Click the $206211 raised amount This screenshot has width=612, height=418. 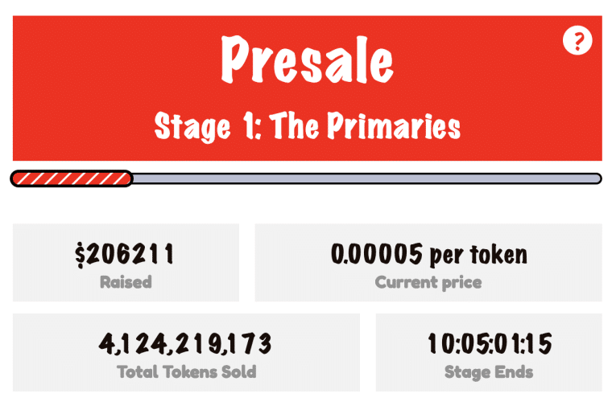point(125,254)
